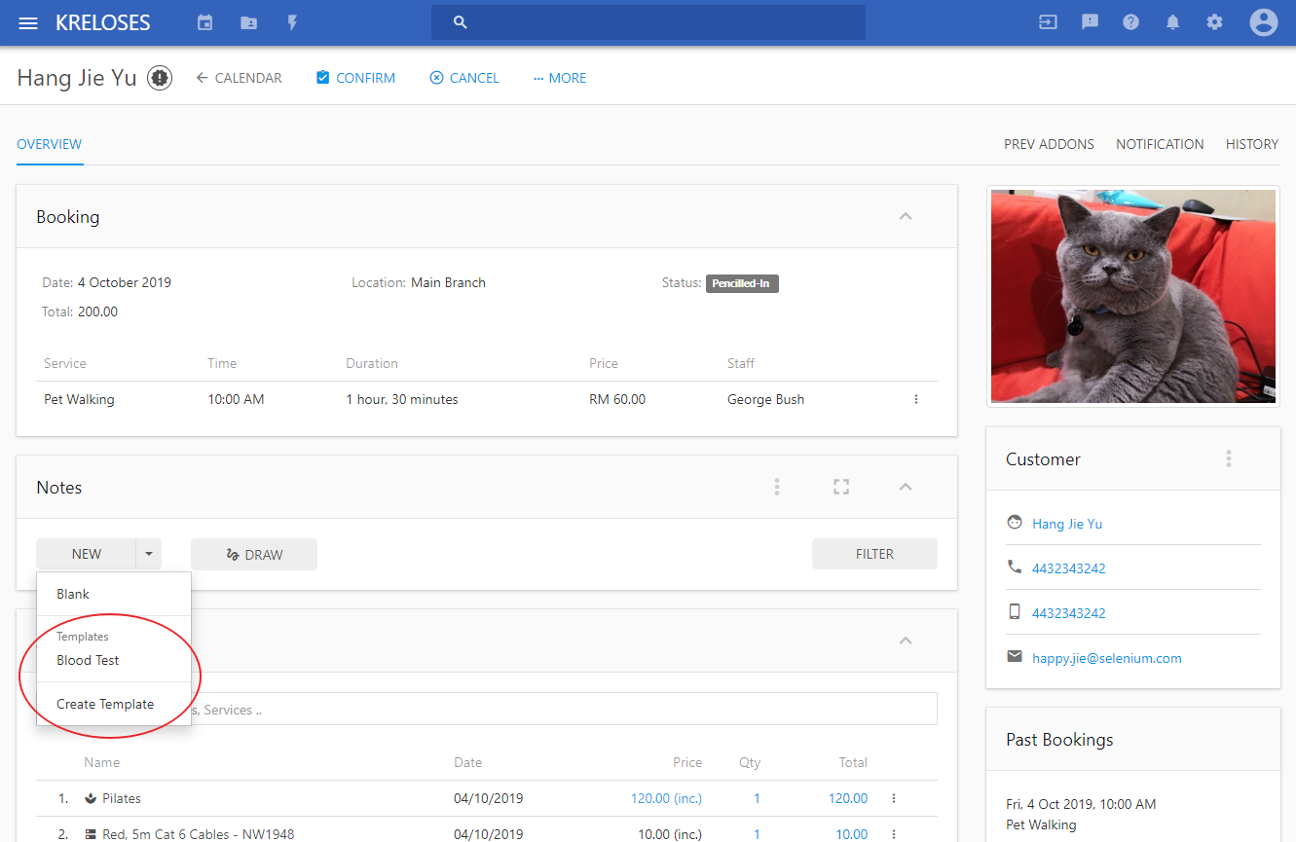
Task: Click the top search field
Action: click(x=648, y=22)
